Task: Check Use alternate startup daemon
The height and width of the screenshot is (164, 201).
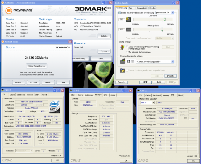Action: click(x=127, y=52)
